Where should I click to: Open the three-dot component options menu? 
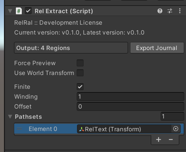click(180, 11)
